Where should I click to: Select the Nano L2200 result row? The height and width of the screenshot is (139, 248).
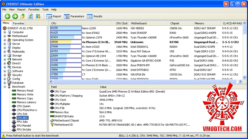click(x=145, y=28)
